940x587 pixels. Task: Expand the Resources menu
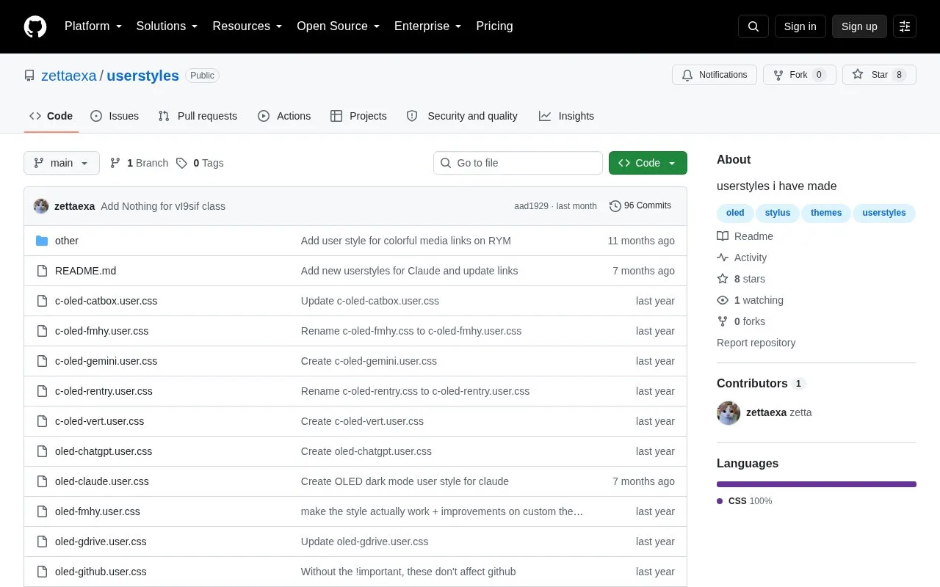[x=247, y=26]
